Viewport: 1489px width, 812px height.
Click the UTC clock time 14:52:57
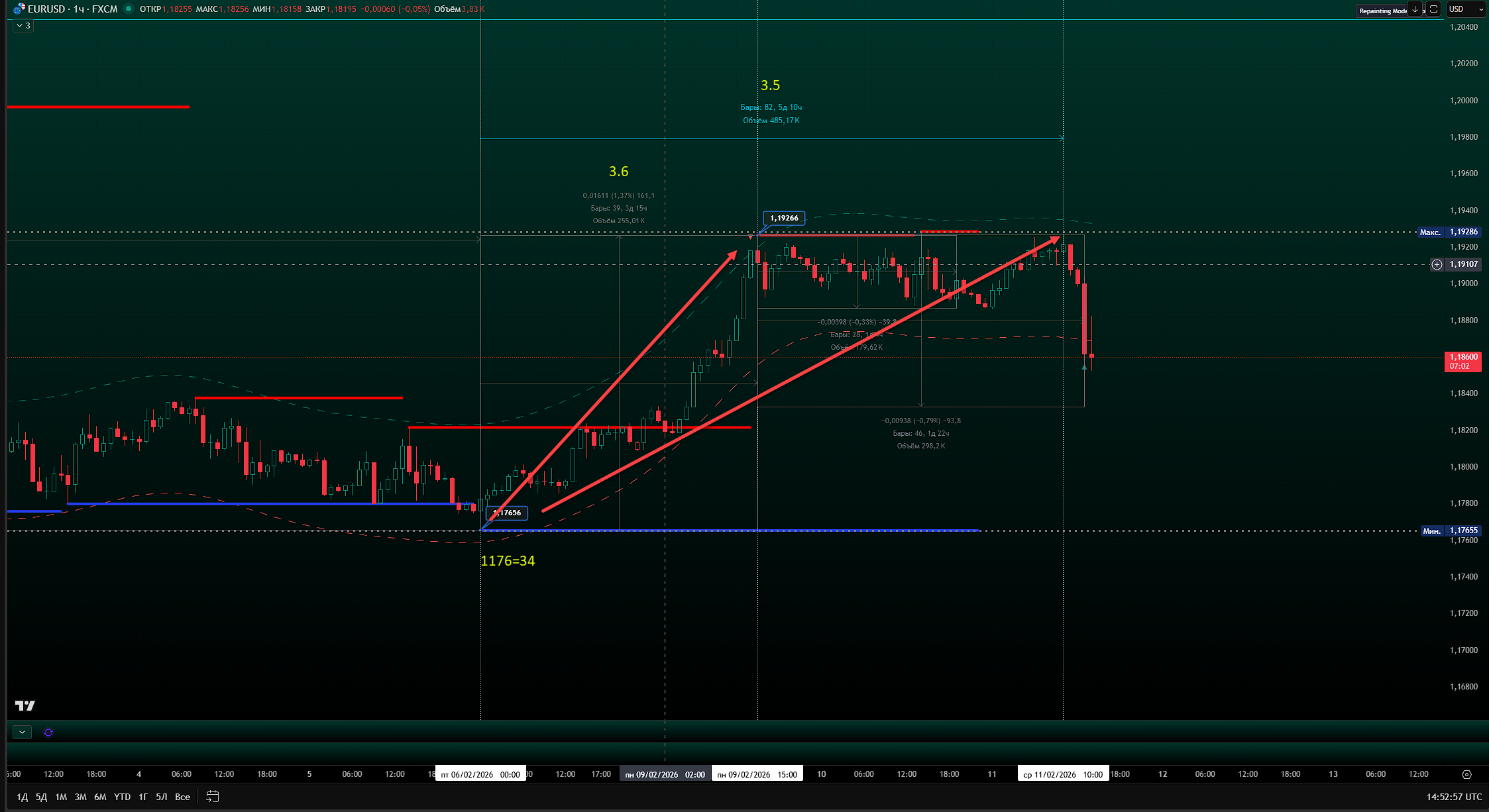[1453, 797]
